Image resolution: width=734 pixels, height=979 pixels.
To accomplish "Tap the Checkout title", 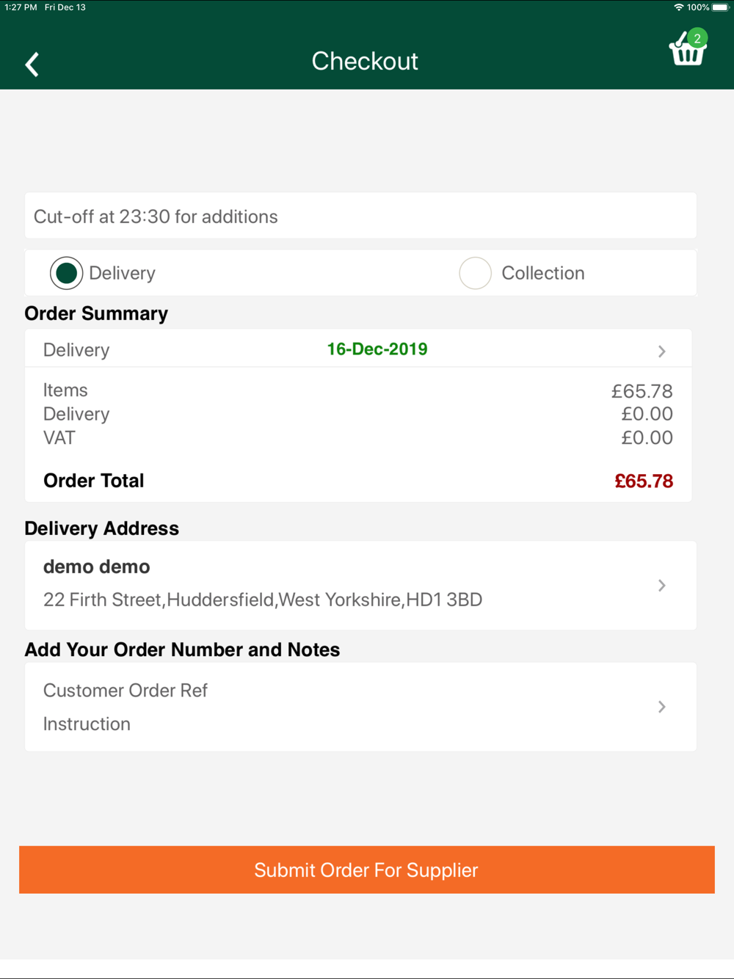I will [365, 61].
